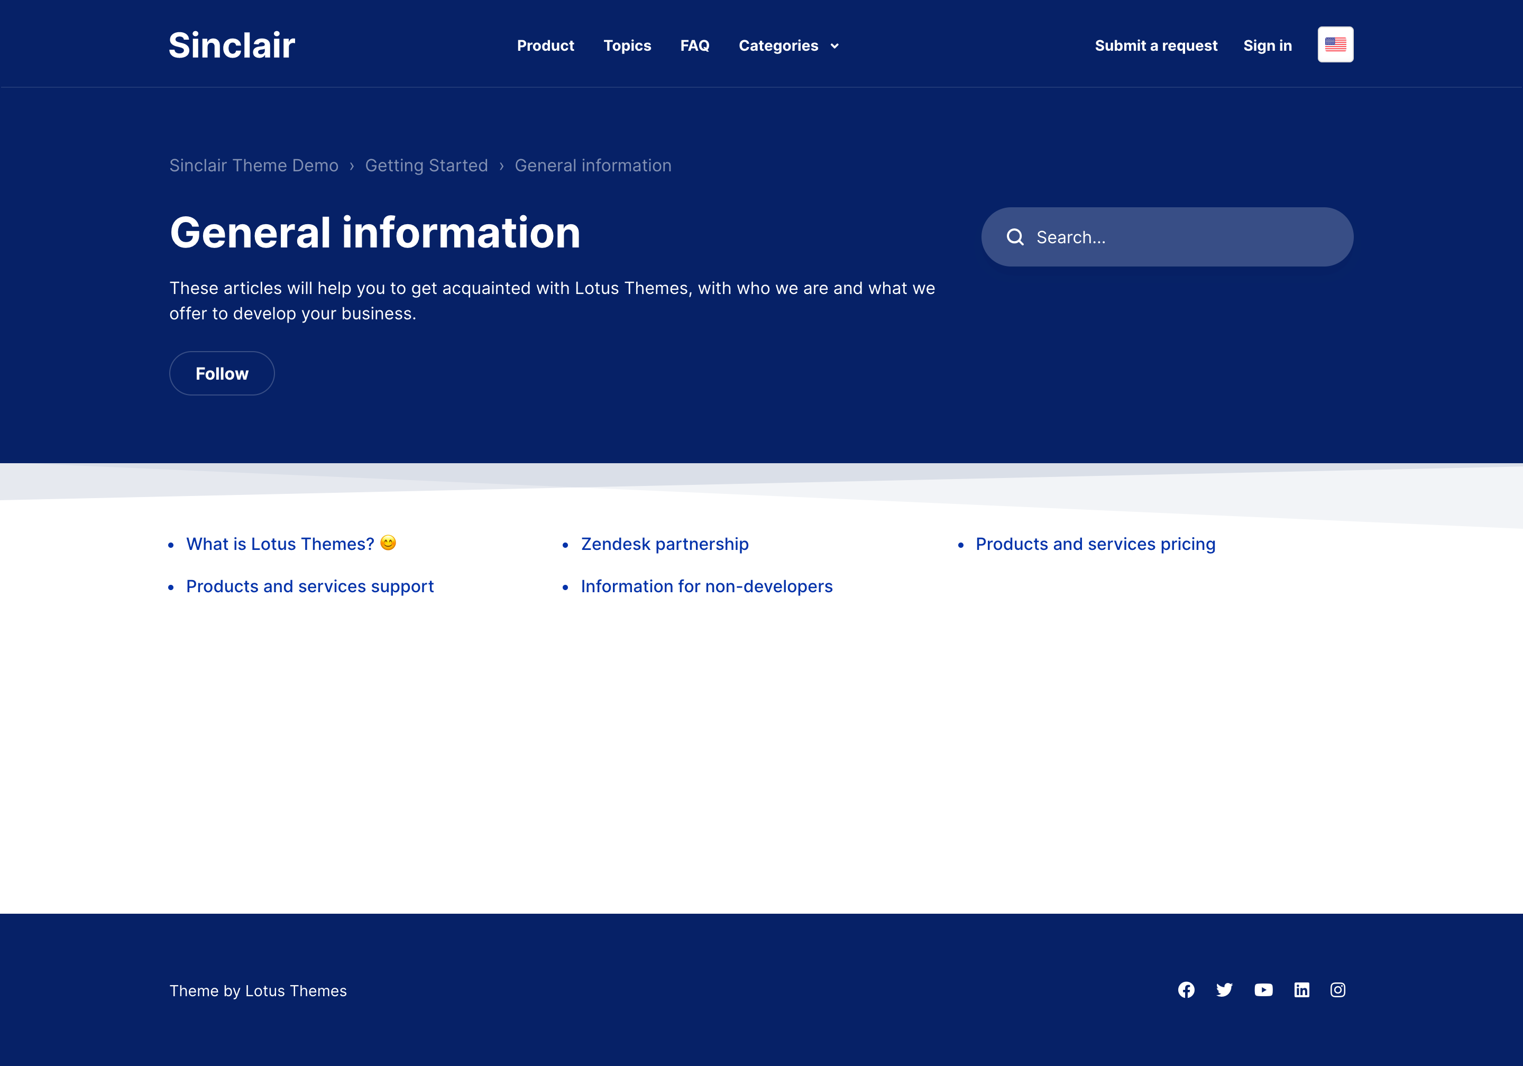Toggle the Follow button for this section
This screenshot has width=1523, height=1066.
222,373
